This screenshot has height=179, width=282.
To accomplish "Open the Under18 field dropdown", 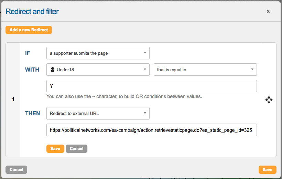I will click(98, 70).
